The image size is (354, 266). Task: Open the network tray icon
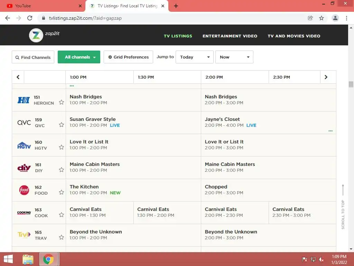pos(313,259)
